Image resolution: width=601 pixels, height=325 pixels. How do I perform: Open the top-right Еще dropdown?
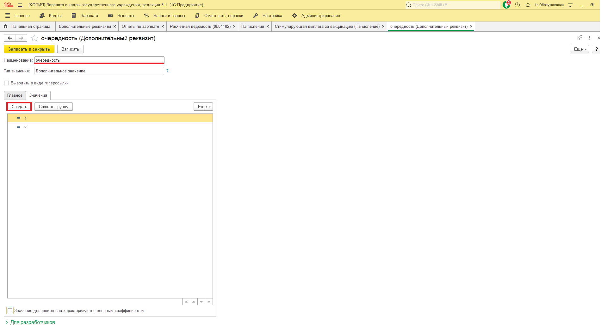579,49
